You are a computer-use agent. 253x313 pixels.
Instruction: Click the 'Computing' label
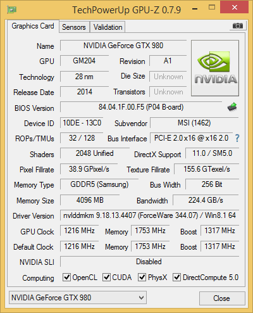tap(38, 278)
